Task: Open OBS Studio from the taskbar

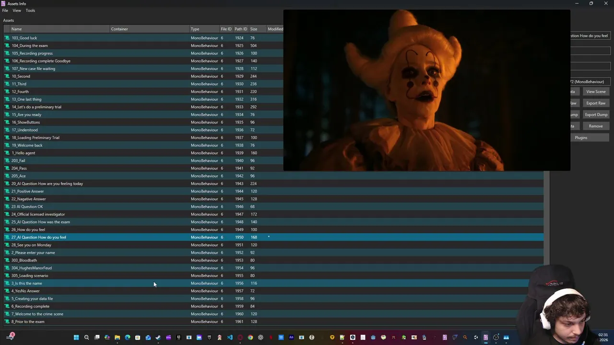Action: tap(496, 337)
